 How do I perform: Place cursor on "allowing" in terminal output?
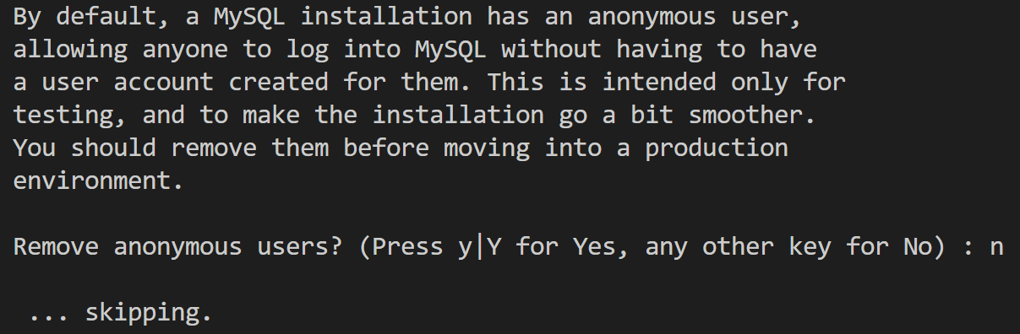(x=71, y=50)
